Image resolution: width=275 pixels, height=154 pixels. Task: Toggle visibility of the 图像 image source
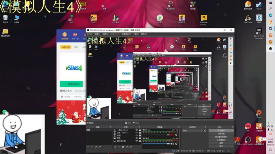[x=136, y=138]
